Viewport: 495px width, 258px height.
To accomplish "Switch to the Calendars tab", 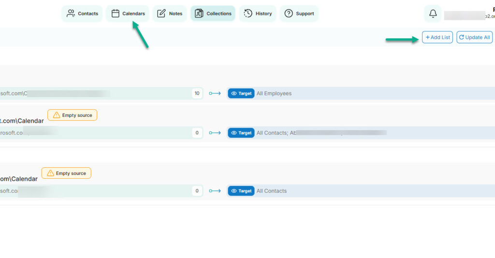I will coord(128,14).
